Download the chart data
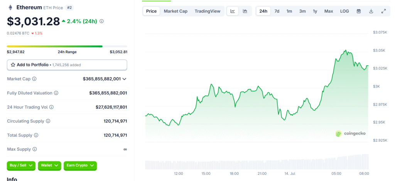395x181 pixels. point(371,11)
